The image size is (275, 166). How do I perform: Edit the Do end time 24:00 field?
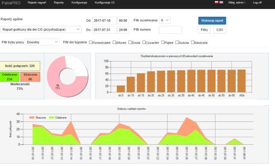point(123,30)
